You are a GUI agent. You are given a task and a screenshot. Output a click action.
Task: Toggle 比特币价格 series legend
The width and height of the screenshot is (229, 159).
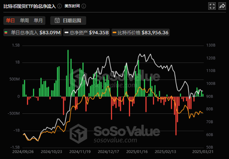tap(141, 33)
